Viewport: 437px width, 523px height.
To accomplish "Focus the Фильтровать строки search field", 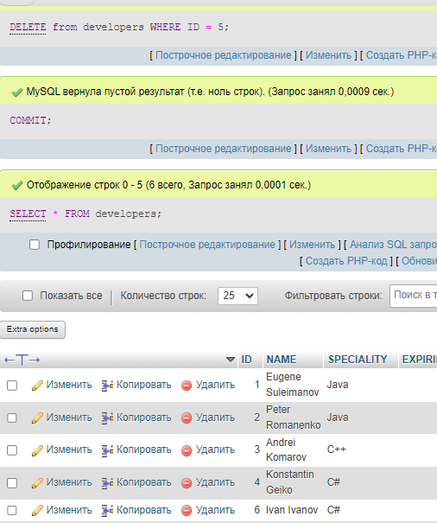I will 414,296.
